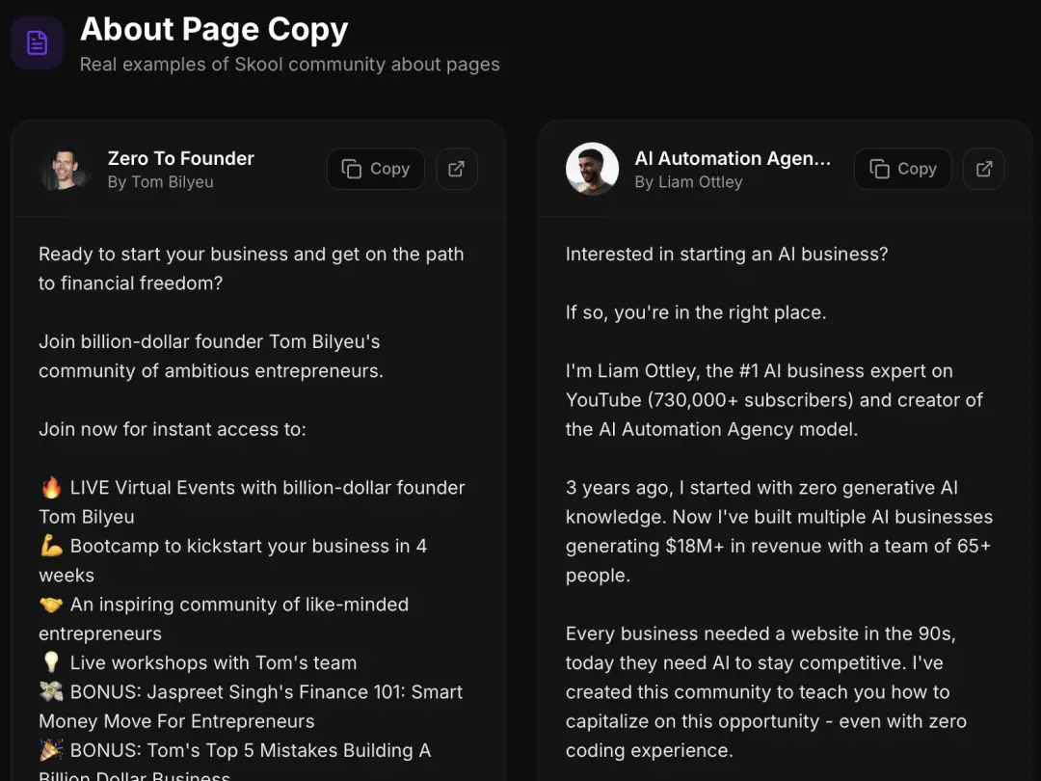Click the Zero To Founder community title
The width and height of the screenshot is (1041, 781).
point(180,158)
